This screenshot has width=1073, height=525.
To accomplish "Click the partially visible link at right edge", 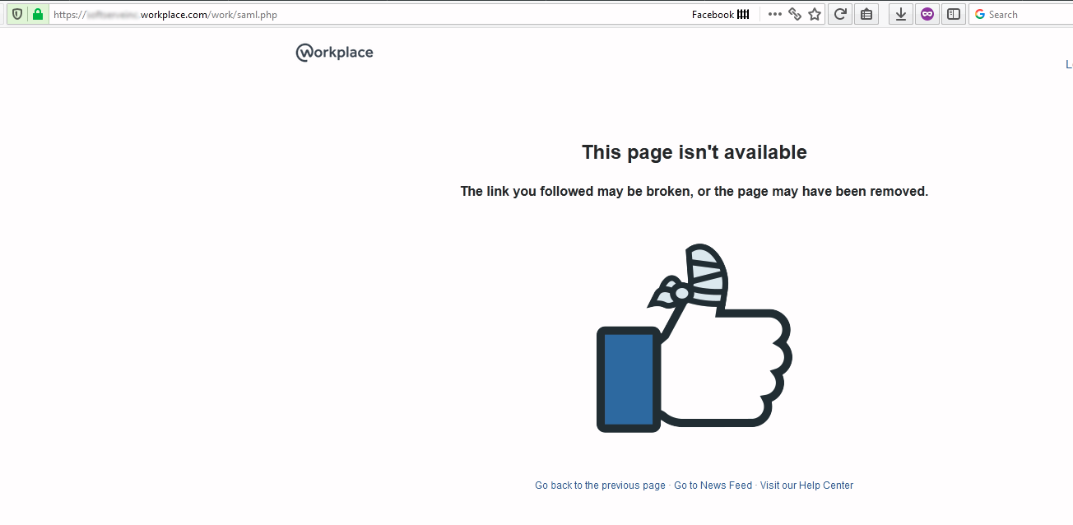I will [x=1069, y=64].
